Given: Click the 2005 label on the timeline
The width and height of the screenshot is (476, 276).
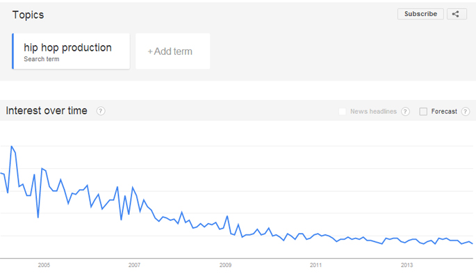Looking at the screenshot, I should [x=44, y=265].
